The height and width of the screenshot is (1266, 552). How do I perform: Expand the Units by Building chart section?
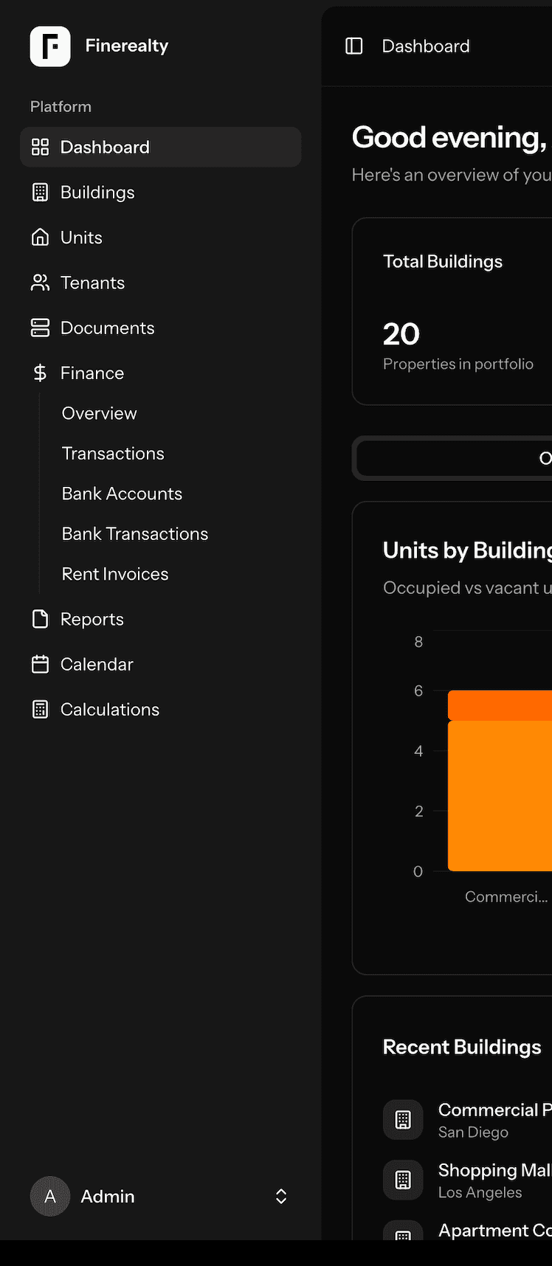pos(466,550)
